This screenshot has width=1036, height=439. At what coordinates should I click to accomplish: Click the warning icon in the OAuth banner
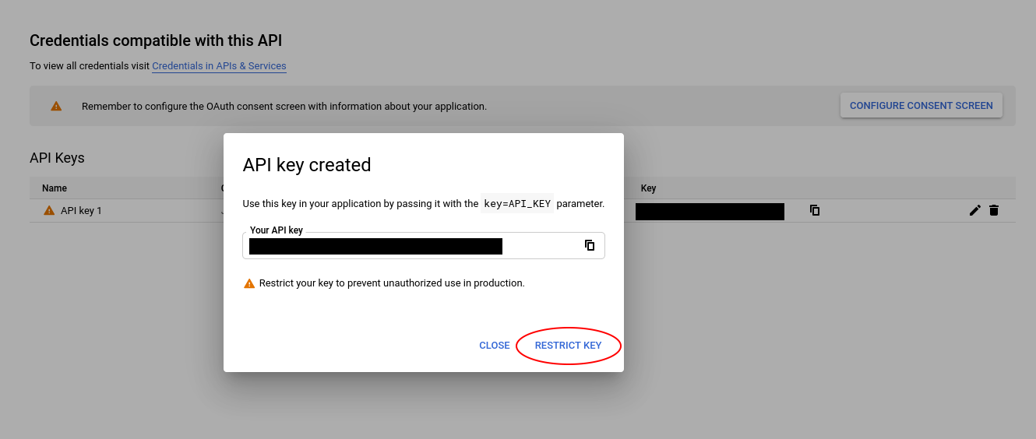point(56,106)
